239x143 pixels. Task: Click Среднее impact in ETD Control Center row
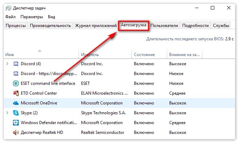(177, 93)
